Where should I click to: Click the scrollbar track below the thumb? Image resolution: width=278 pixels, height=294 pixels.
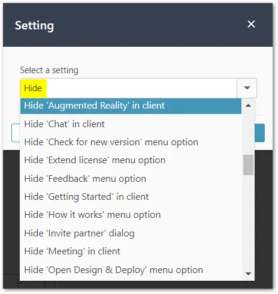click(x=248, y=222)
